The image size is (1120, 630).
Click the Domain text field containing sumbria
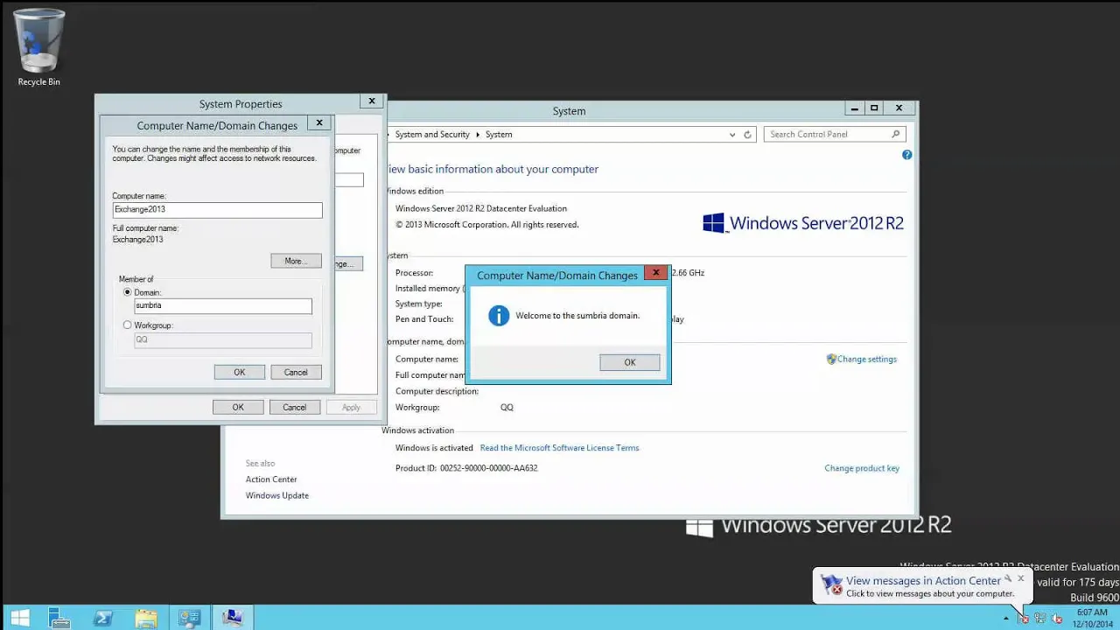tap(223, 305)
